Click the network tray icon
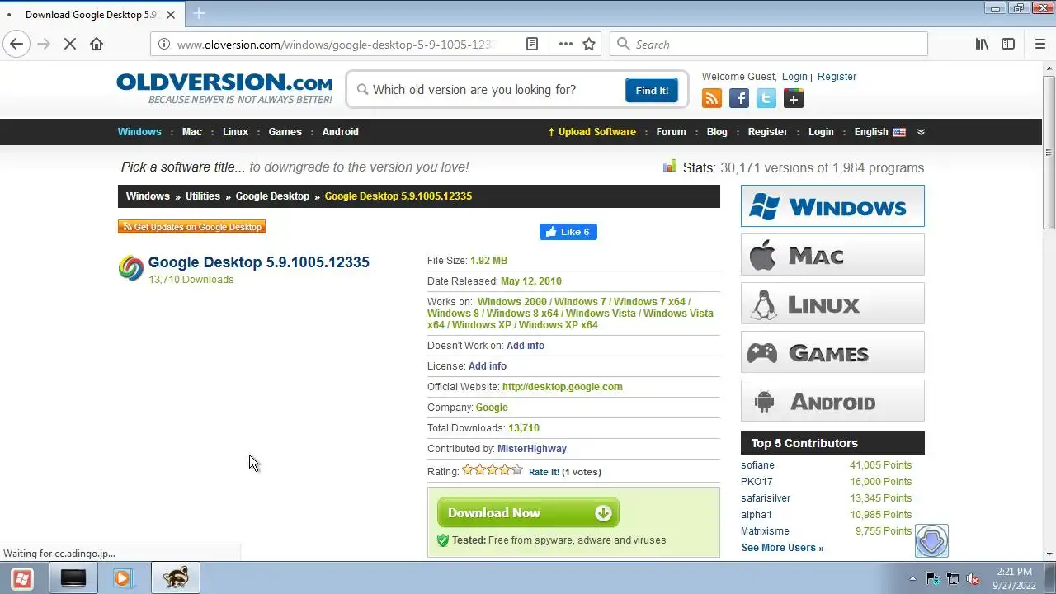Viewport: 1056px width, 594px height. (953, 579)
